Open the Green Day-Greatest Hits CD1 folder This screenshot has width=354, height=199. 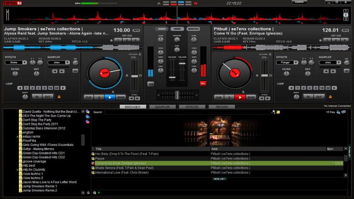[x=44, y=153]
